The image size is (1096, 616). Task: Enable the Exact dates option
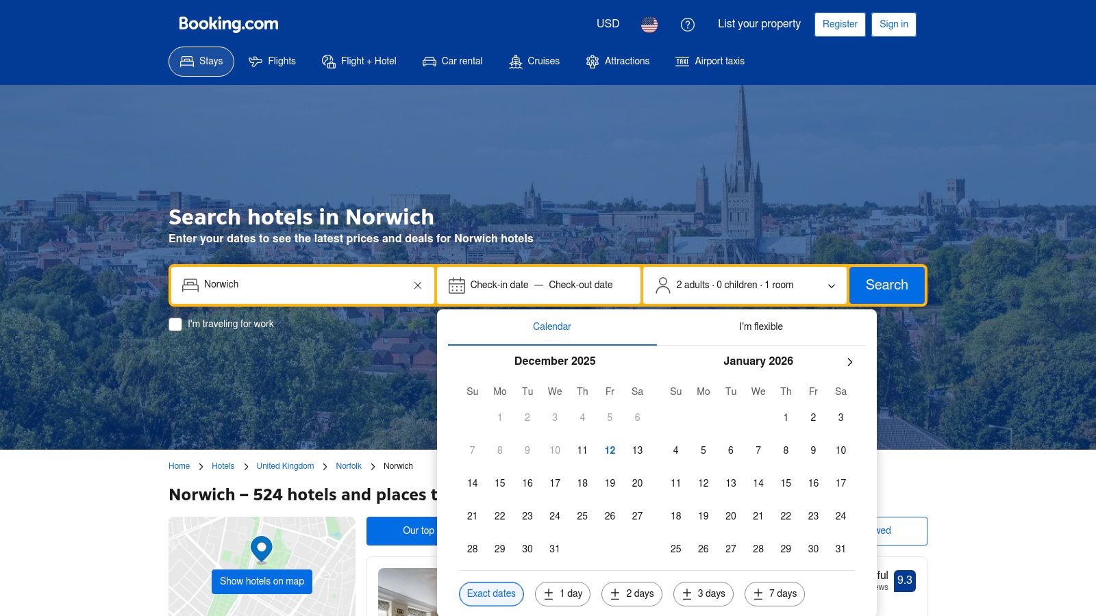(x=491, y=594)
